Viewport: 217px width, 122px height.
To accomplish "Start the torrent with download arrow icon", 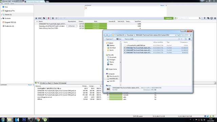I will click(x=53, y=18).
